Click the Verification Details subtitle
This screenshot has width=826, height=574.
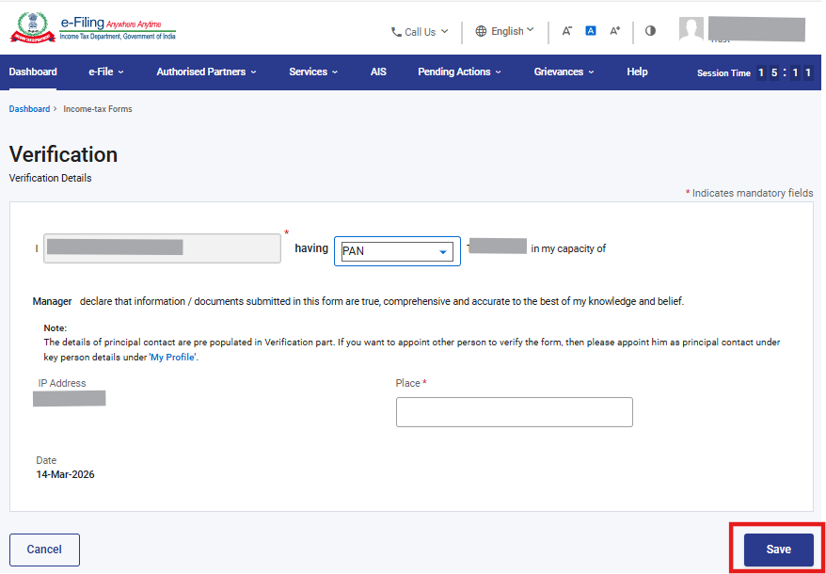click(50, 178)
